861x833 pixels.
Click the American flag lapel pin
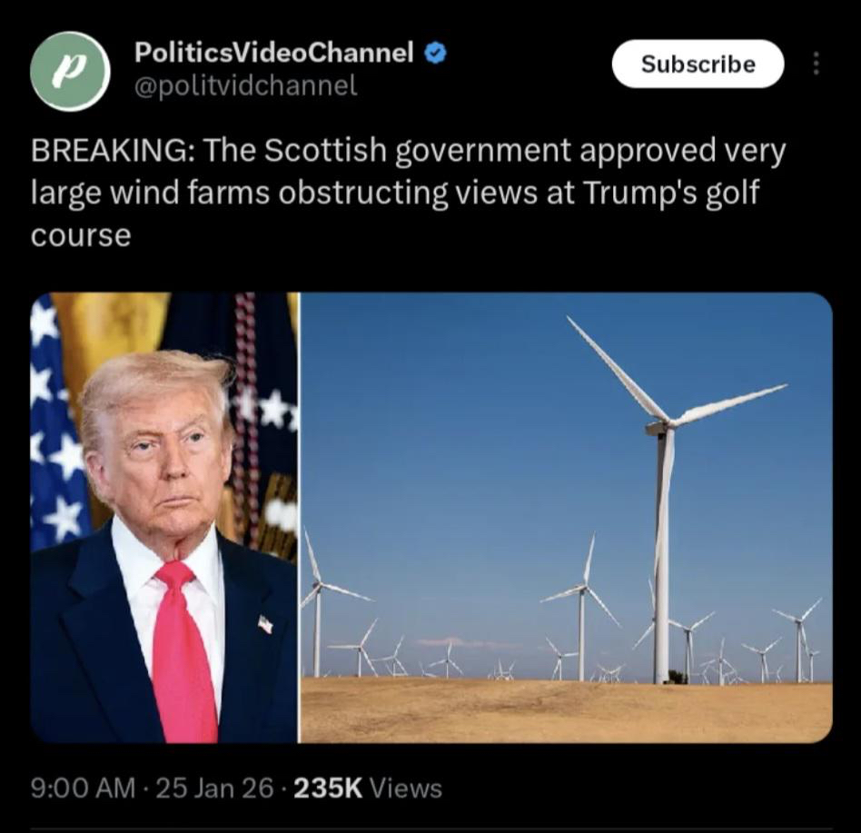click(x=265, y=624)
